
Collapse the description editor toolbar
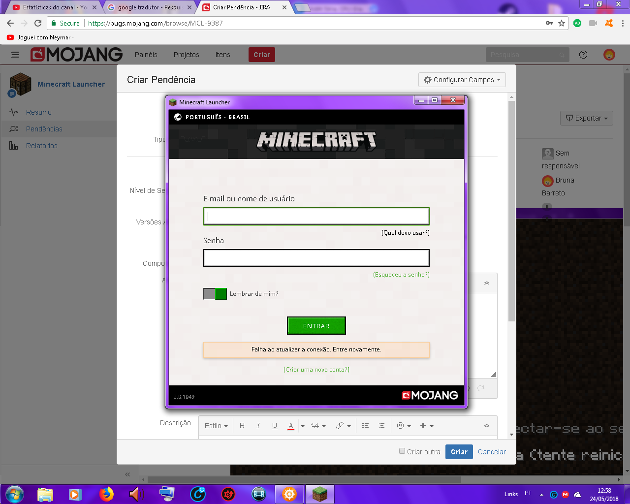pos(487,426)
